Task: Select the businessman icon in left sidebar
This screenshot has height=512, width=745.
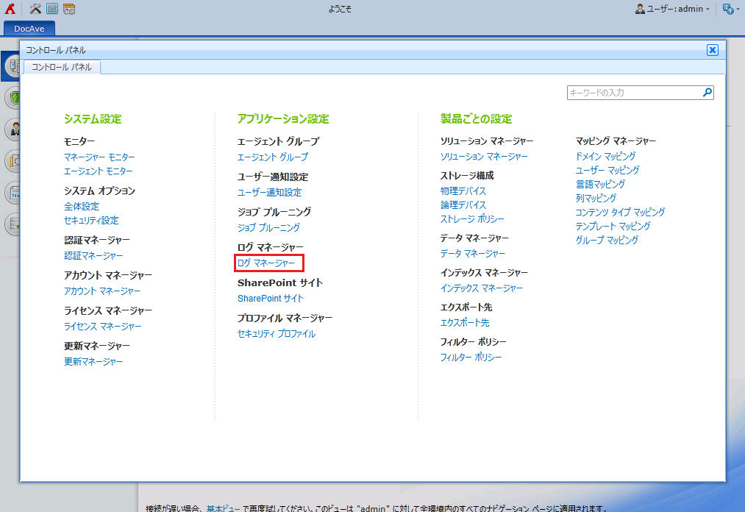Action: [13, 130]
